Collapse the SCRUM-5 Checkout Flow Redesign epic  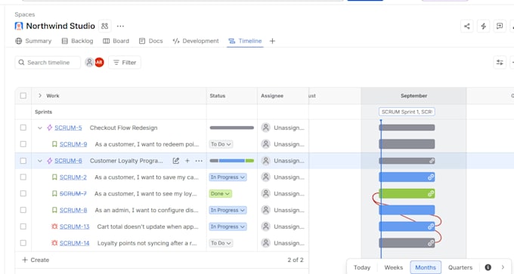(39, 128)
